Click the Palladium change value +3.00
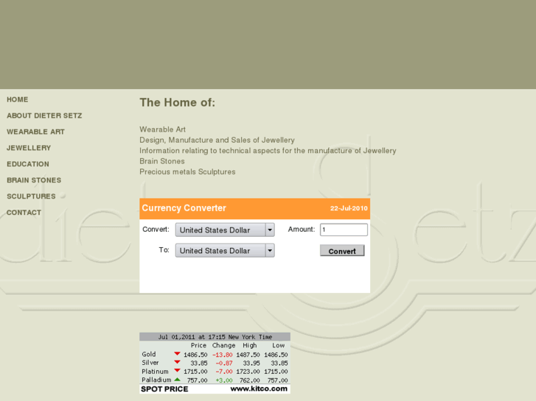This screenshot has width=536, height=401. 224,380
